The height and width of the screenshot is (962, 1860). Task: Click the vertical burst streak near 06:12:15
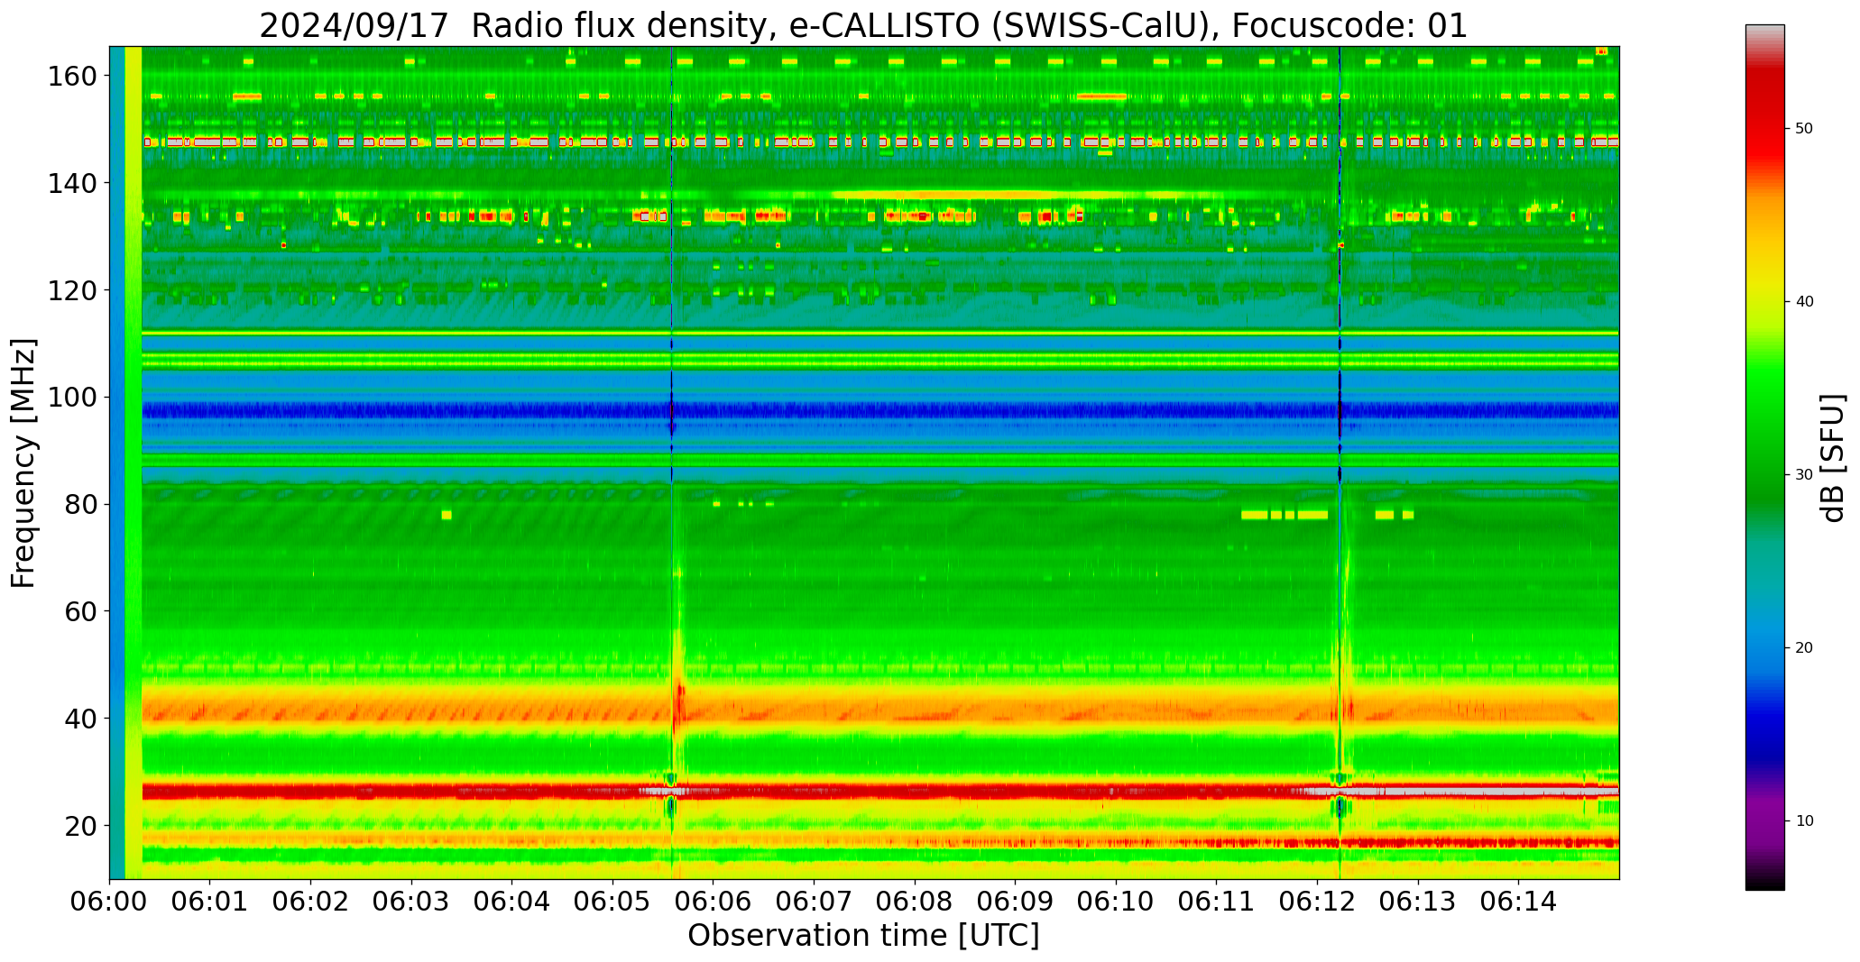[x=1340, y=463]
